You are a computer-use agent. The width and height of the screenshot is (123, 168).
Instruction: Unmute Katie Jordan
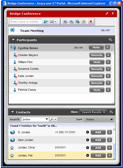click(97, 76)
